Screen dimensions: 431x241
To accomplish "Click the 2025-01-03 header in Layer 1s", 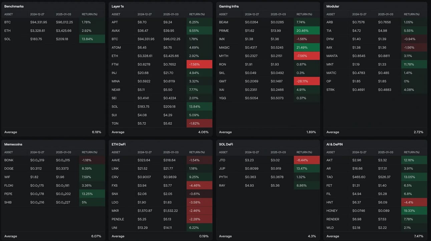I will coord(171,14).
